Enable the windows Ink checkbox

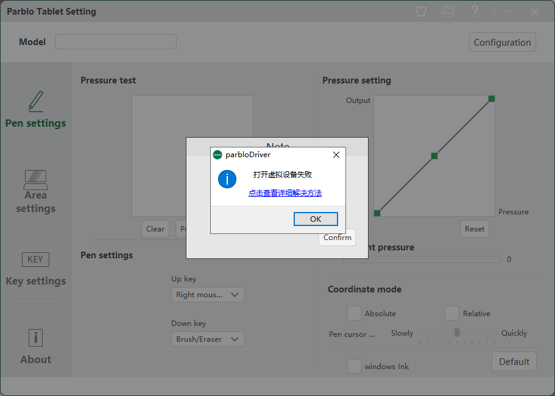point(354,366)
